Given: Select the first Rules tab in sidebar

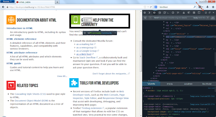Looking at the screenshot, I should (151, 84).
